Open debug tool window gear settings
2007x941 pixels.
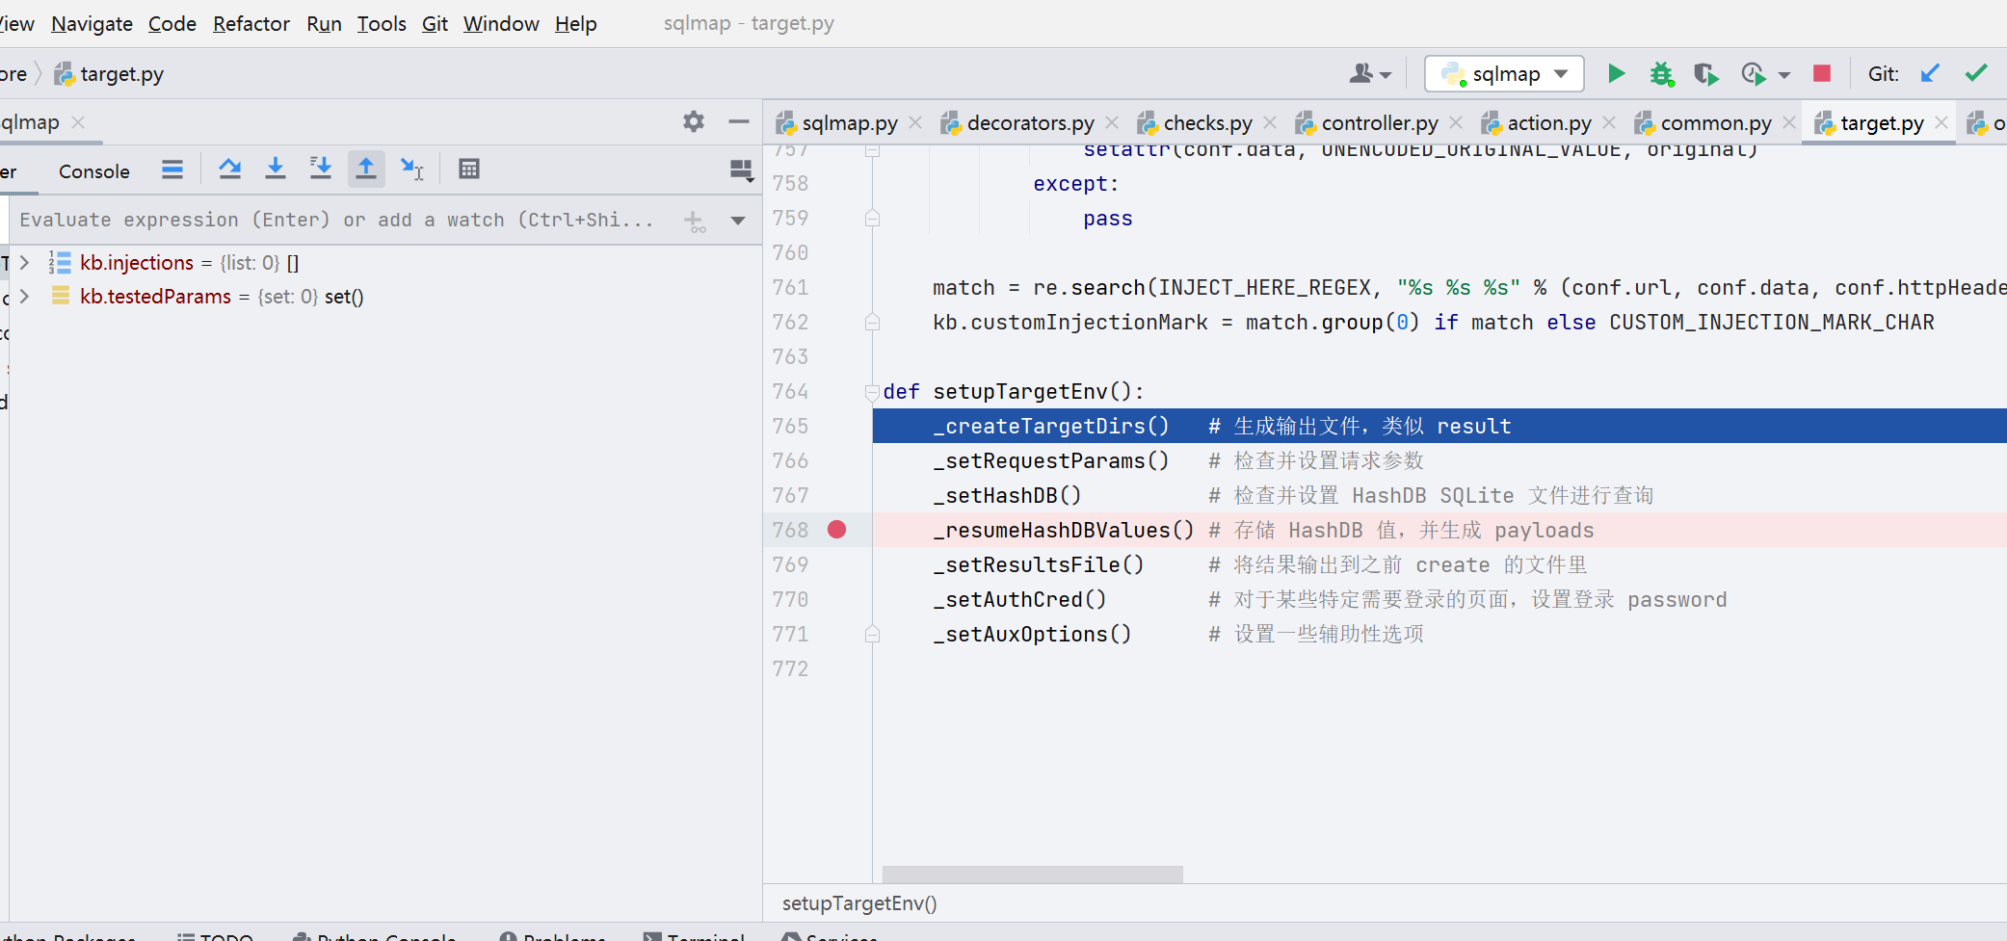coord(694,121)
